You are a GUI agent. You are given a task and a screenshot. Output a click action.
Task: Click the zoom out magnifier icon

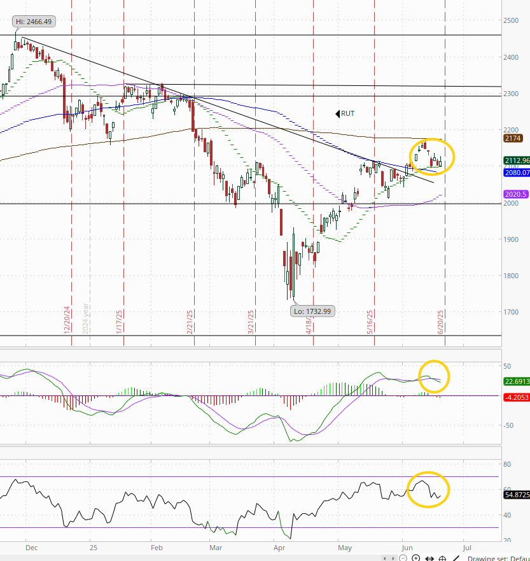403,558
